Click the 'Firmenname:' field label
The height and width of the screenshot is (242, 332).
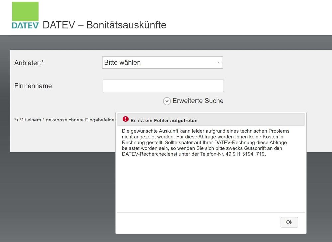point(34,86)
